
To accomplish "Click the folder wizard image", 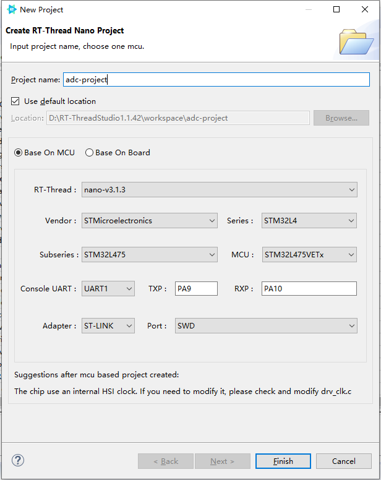I will point(356,41).
